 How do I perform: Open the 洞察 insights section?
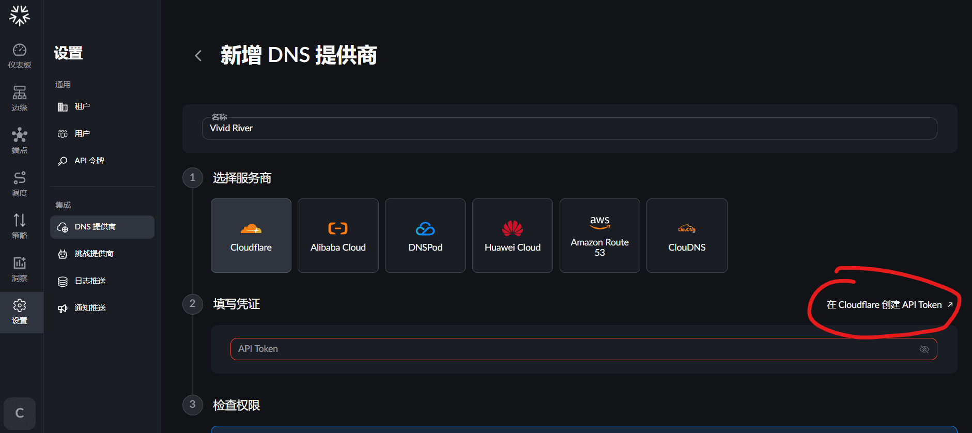pyautogui.click(x=20, y=269)
